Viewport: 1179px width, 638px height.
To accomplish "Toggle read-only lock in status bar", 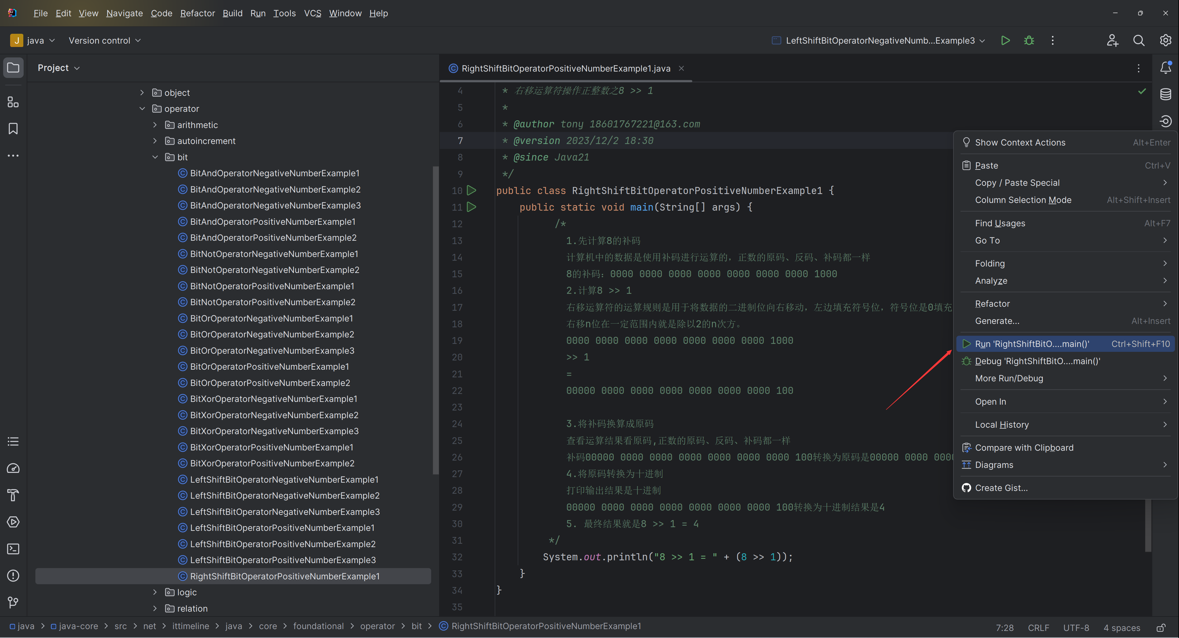I will coord(1161,628).
